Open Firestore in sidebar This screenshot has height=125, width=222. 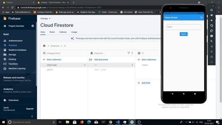(x=13, y=45)
